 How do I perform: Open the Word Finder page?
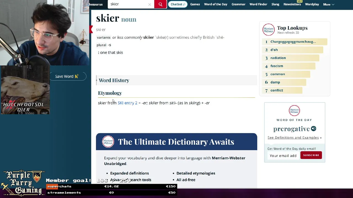pos(258,4)
